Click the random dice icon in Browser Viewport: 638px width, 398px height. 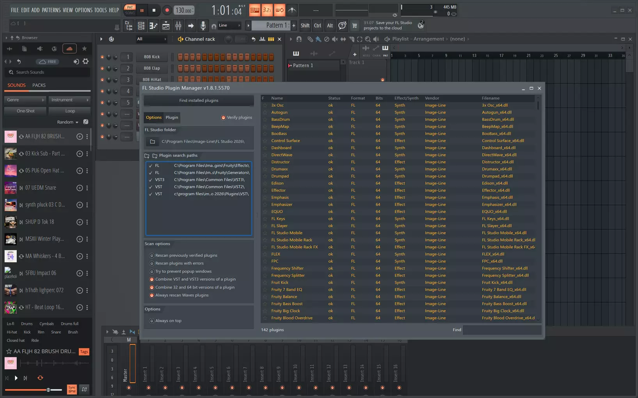coord(86,122)
